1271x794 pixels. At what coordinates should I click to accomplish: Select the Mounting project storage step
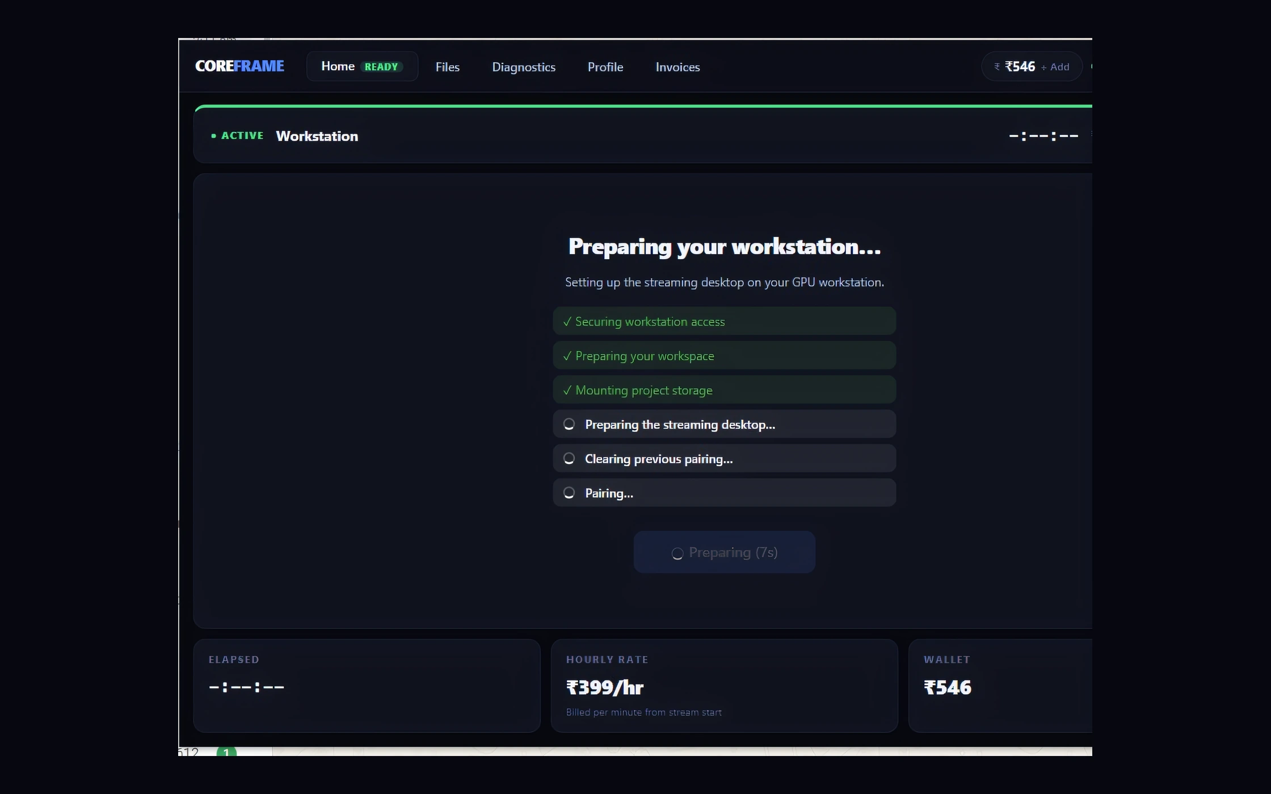pos(724,390)
